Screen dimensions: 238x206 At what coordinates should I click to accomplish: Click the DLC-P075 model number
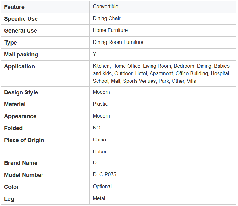click(104, 175)
